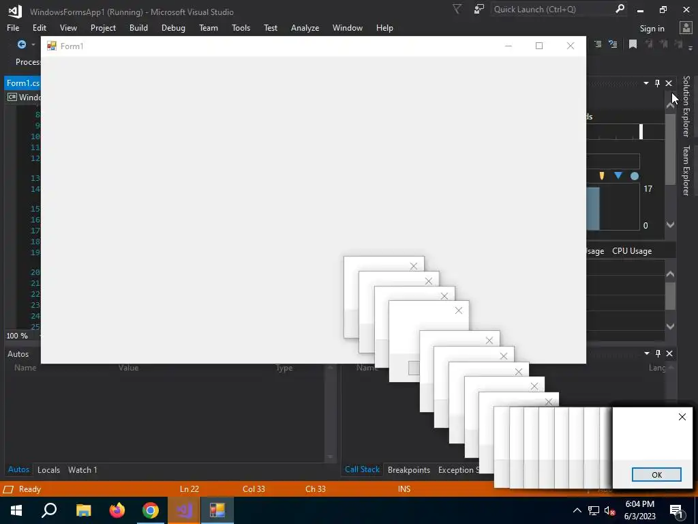Click the network tray icon
Viewport: 698px width, 524px height.
pyautogui.click(x=594, y=510)
